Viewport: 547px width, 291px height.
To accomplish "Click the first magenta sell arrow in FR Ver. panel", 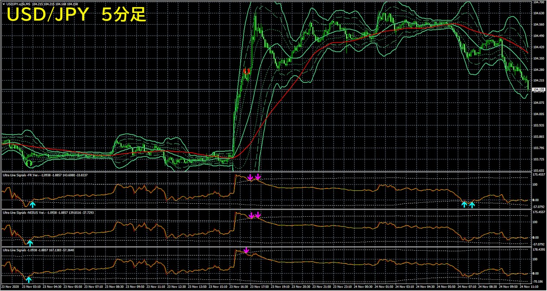I will point(250,178).
